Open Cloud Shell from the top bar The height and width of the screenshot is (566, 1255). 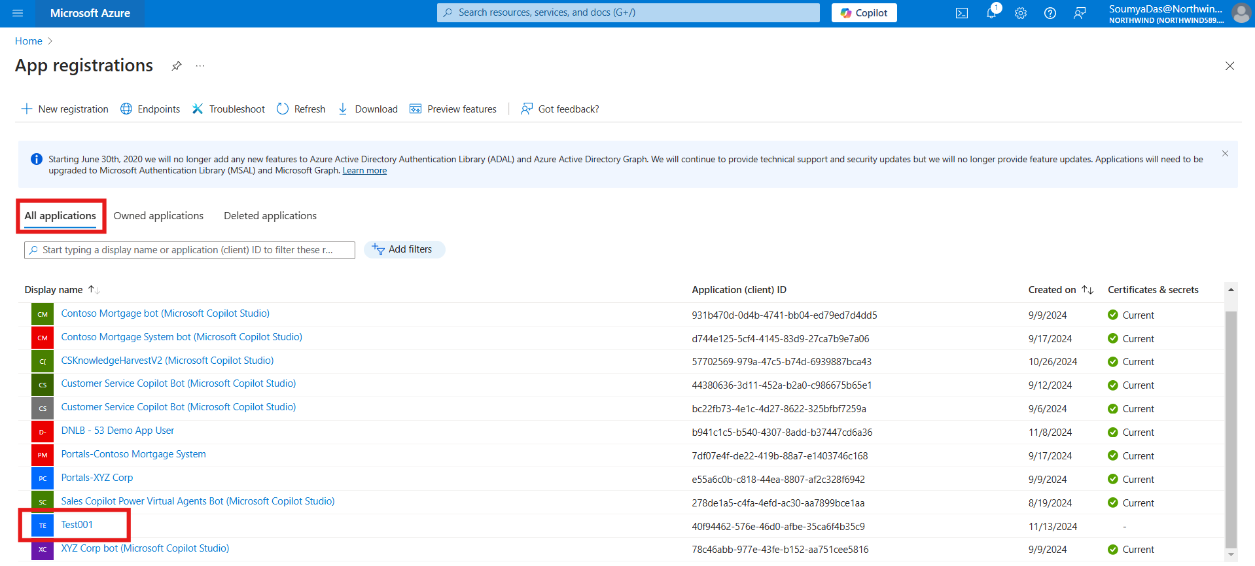[x=961, y=13]
